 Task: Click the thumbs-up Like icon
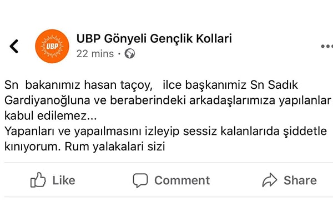[38, 180]
